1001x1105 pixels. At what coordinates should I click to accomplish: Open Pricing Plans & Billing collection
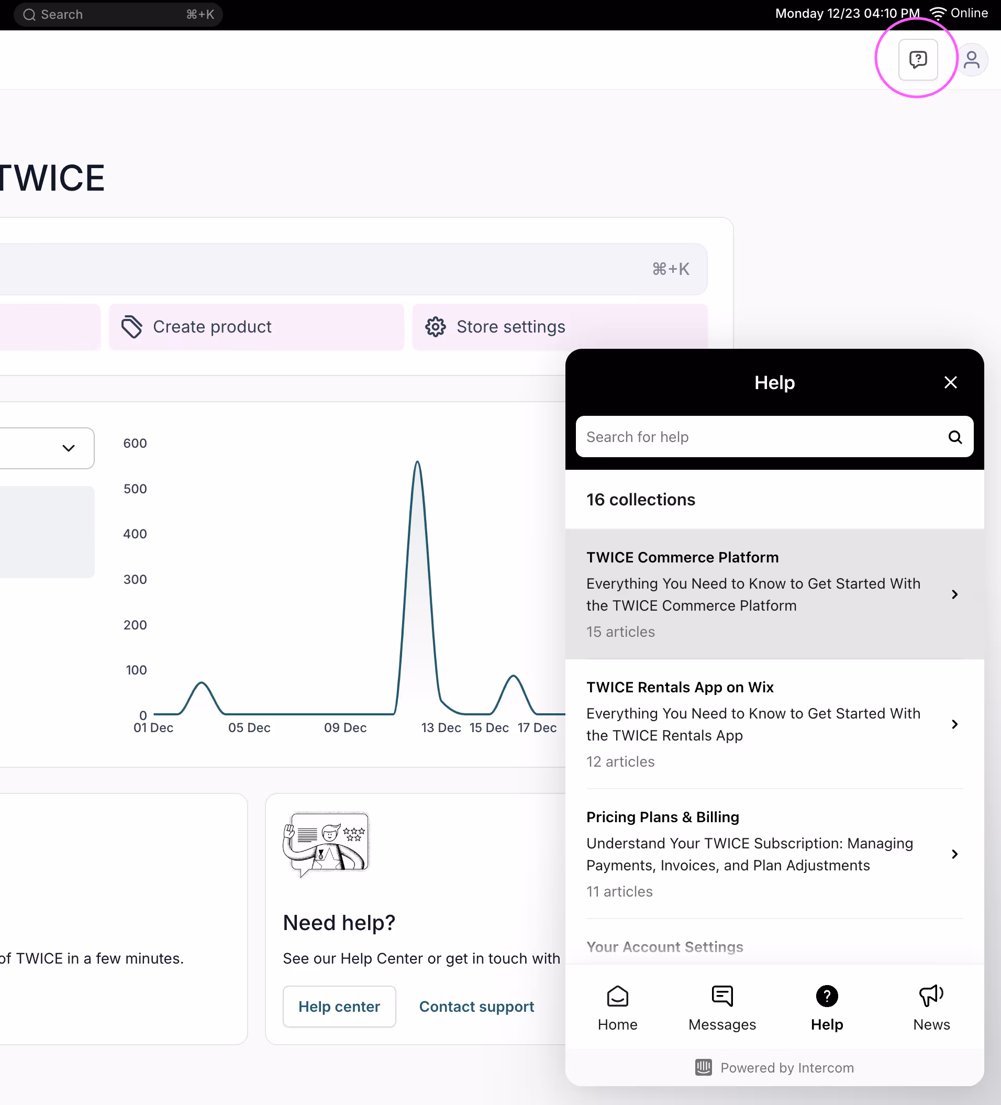coord(774,854)
